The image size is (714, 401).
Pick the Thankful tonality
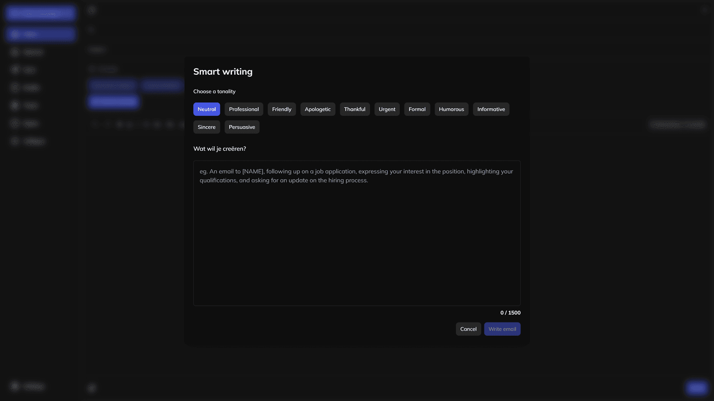355,109
